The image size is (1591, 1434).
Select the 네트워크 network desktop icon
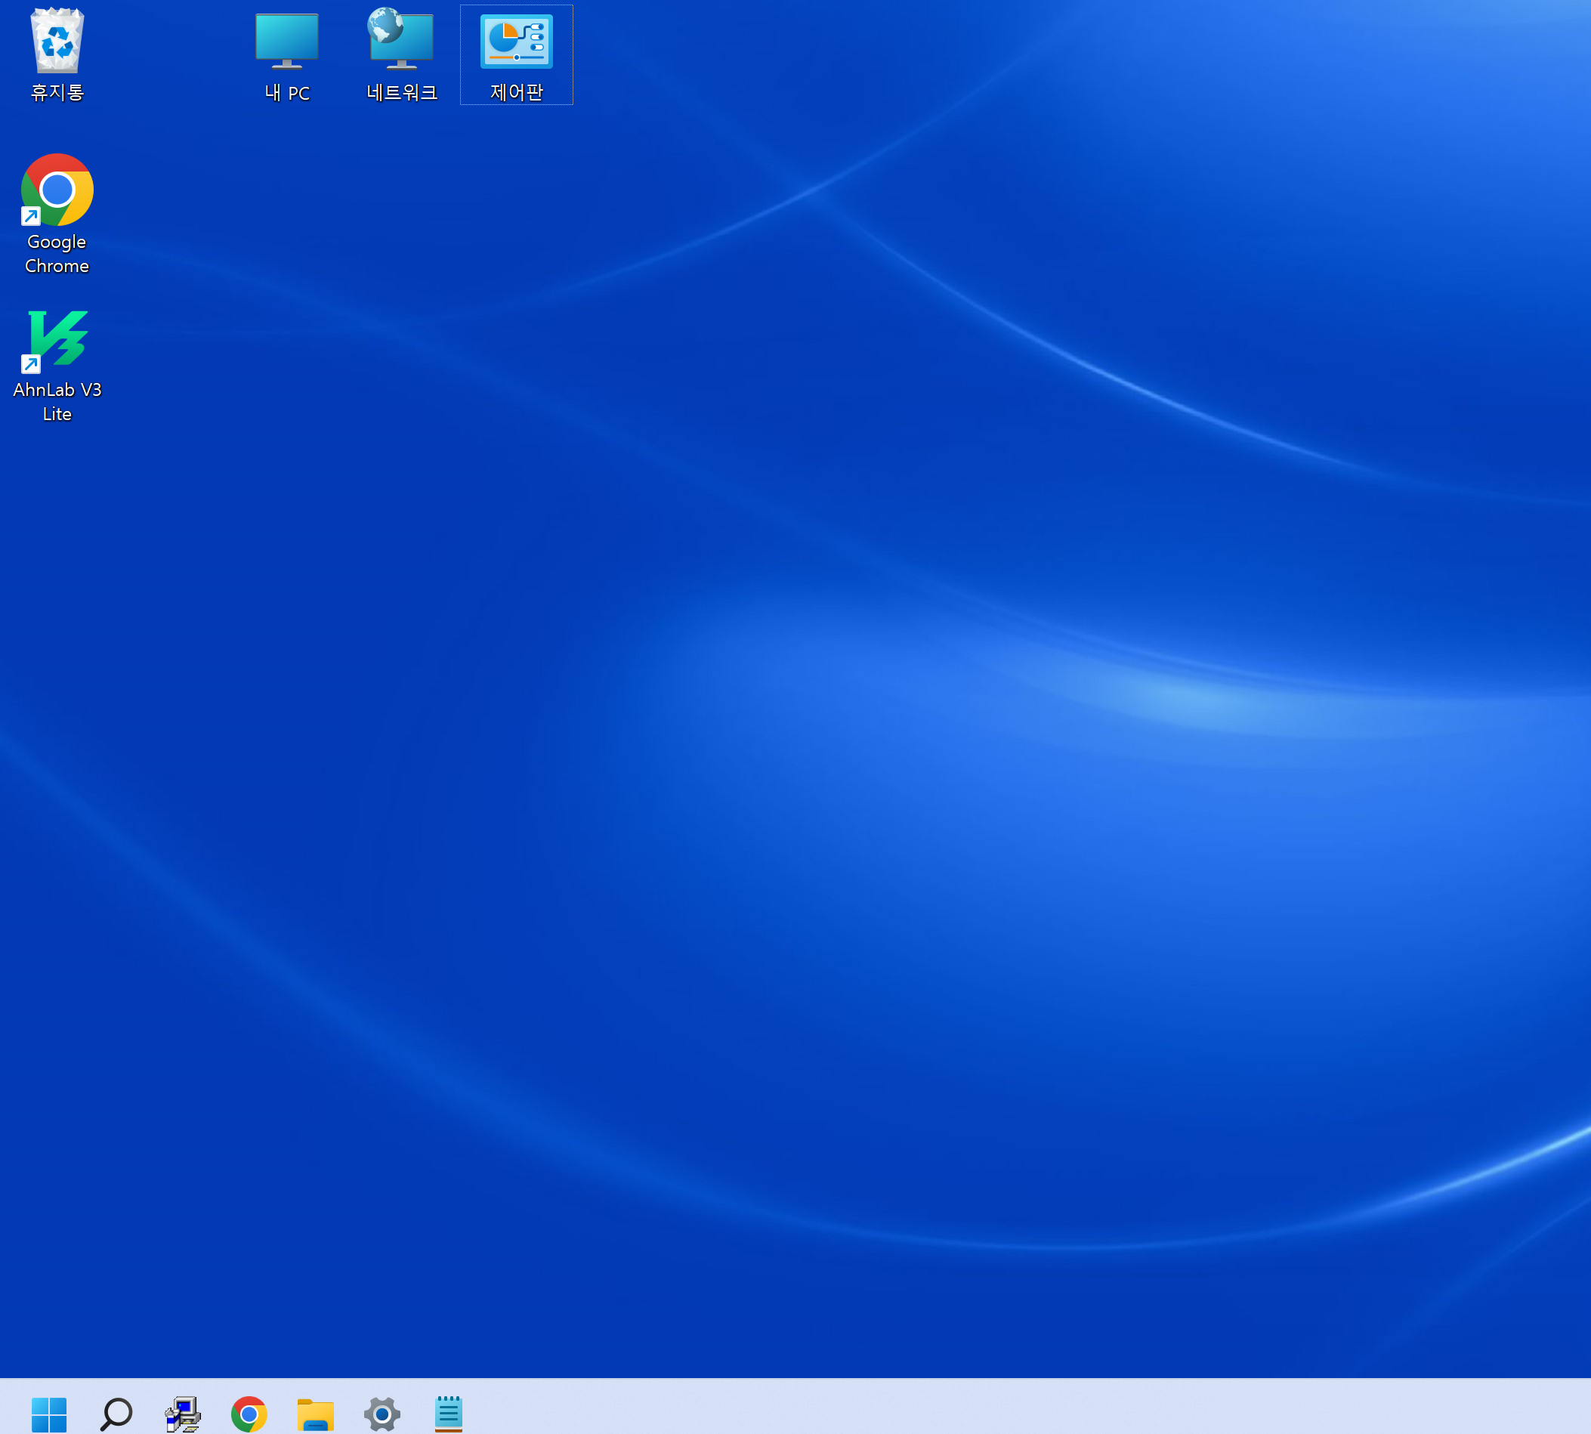point(401,39)
